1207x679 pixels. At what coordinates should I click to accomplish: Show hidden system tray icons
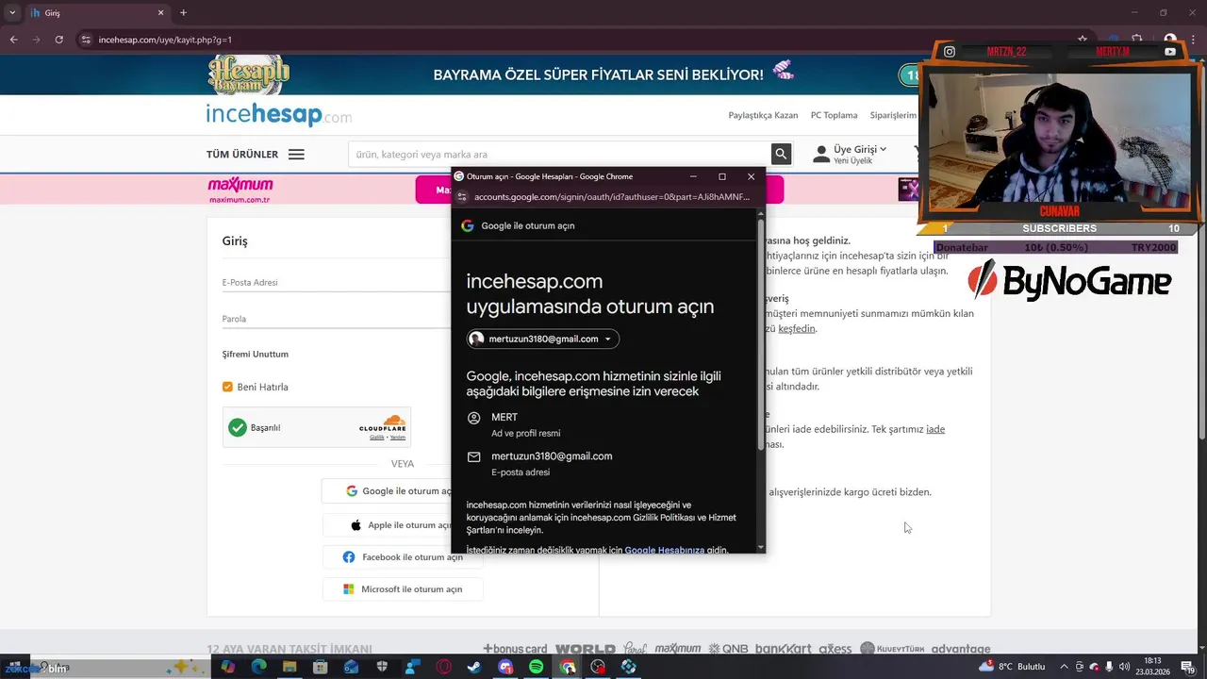point(1065,667)
